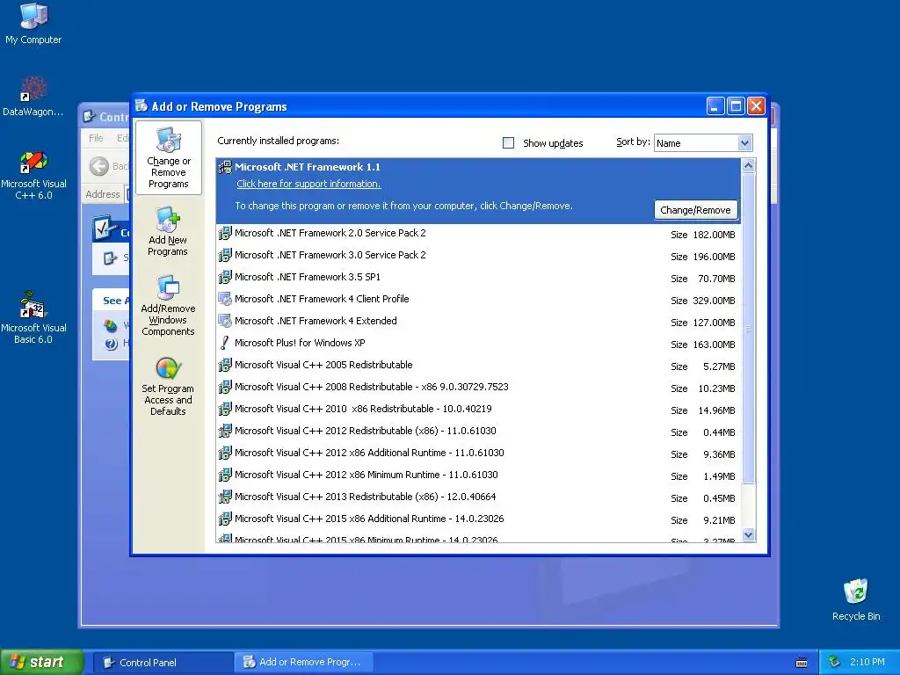The image size is (900, 675).
Task: Select Microsoft .NET Framework 3.5 SP1 row text
Action: click(x=308, y=277)
